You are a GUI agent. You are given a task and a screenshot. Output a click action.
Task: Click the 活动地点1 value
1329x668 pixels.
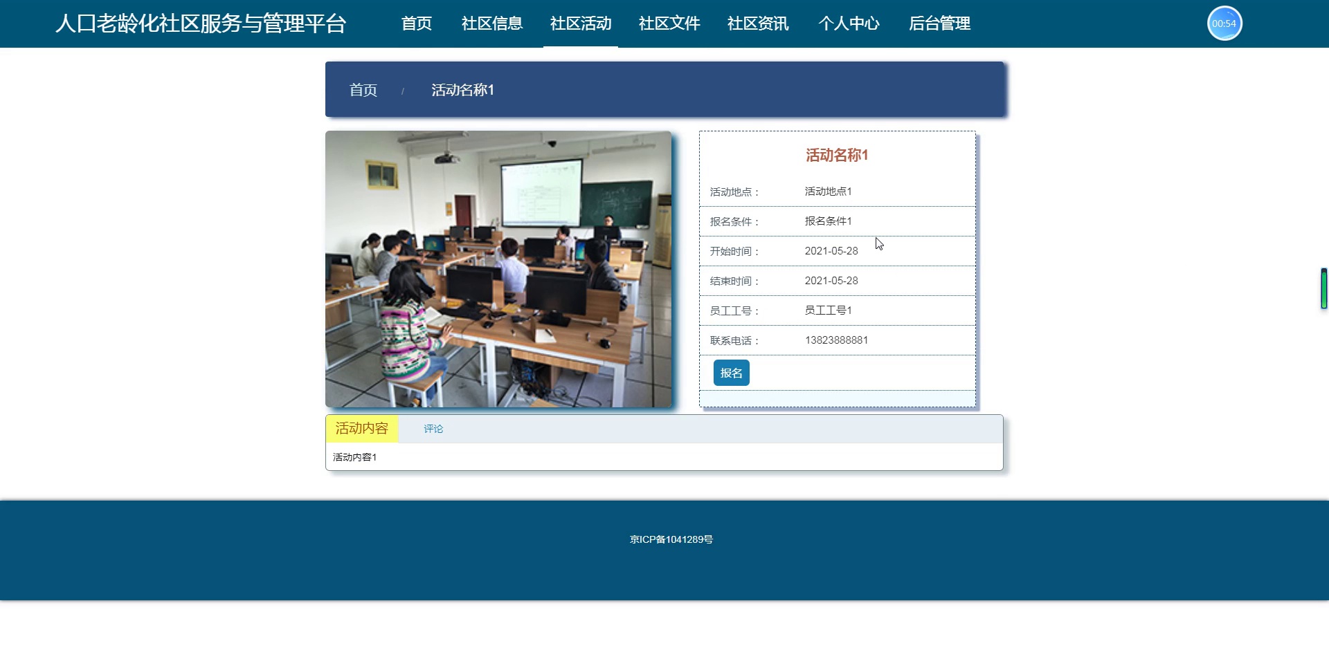click(828, 192)
